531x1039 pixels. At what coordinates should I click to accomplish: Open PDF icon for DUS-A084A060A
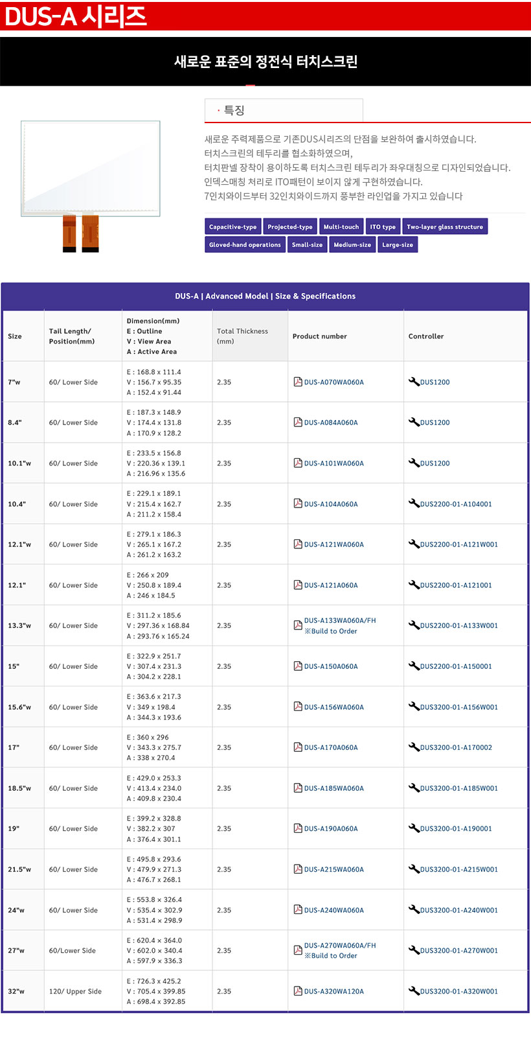point(298,423)
